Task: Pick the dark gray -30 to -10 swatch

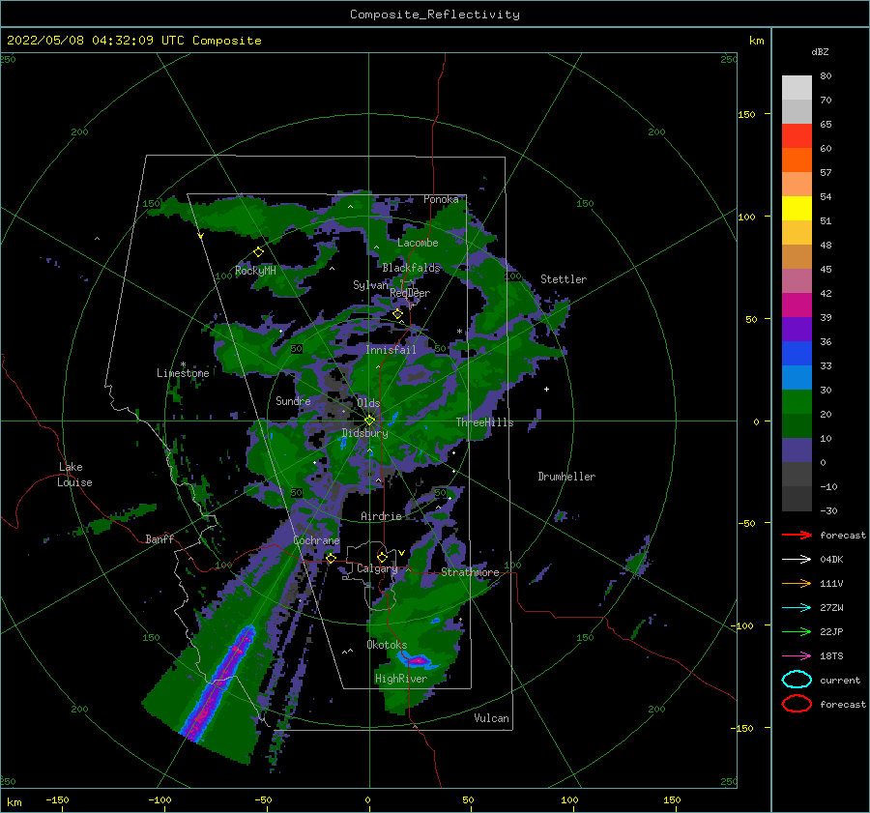Action: point(797,498)
